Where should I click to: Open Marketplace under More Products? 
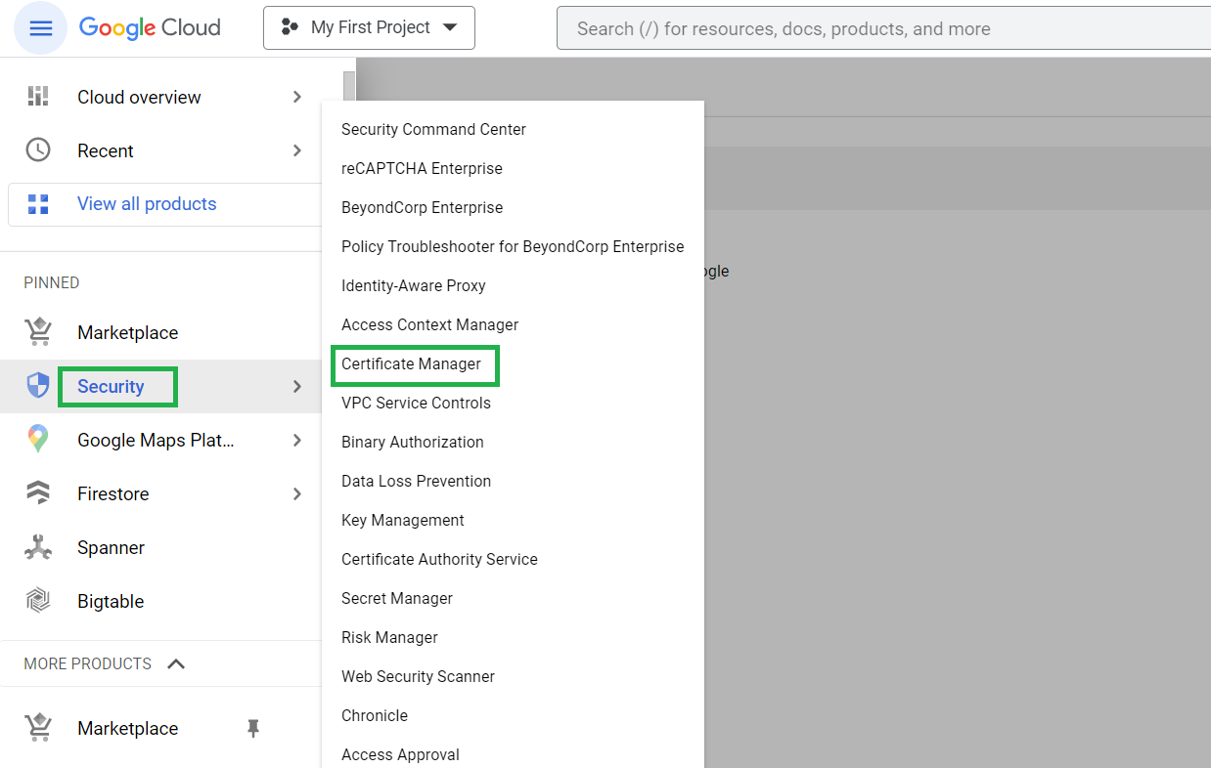tap(128, 728)
